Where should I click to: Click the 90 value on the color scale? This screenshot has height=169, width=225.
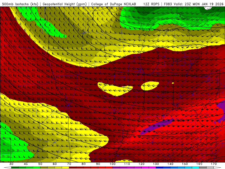click(98, 164)
